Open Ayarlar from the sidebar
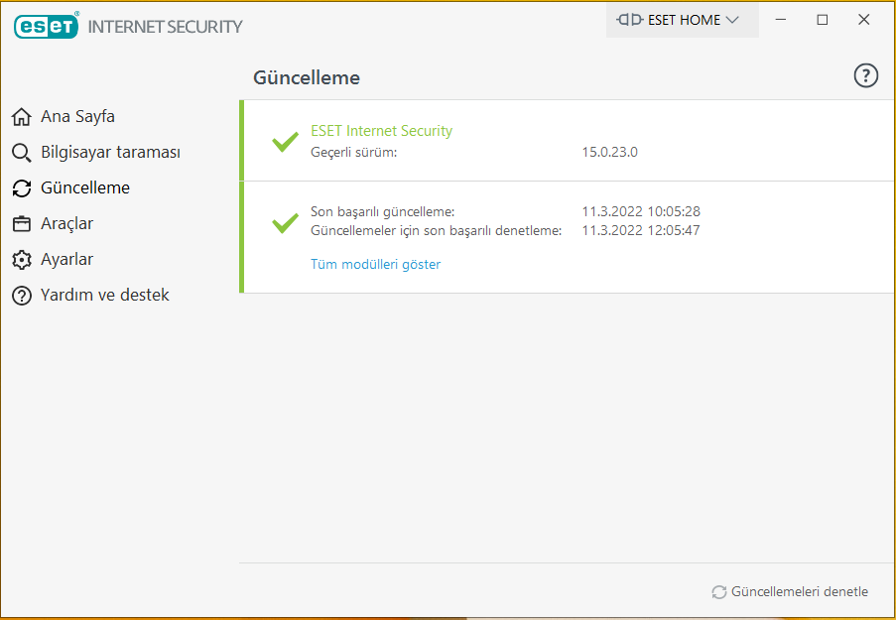896x620 pixels. coord(66,260)
